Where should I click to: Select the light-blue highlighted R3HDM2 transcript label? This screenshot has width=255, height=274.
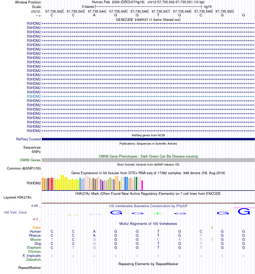pos(34,96)
